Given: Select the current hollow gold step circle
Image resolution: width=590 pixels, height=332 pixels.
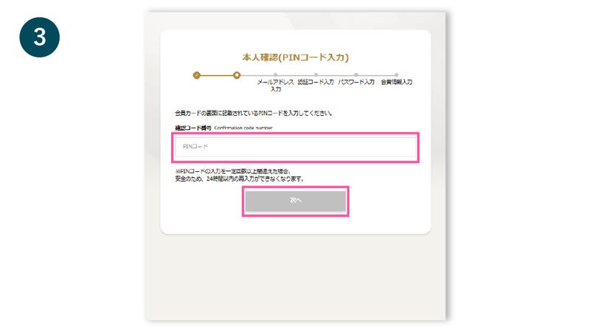Looking at the screenshot, I should [x=236, y=75].
